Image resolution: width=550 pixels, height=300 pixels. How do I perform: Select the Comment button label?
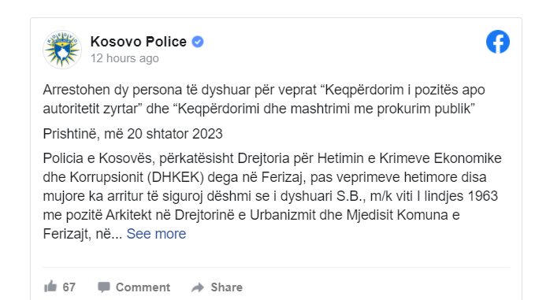(143, 287)
